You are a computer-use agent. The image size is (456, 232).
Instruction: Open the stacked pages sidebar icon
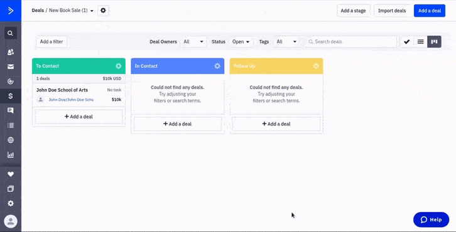pos(11,189)
